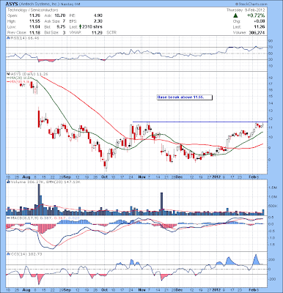Click the green up arrow beside Last 2310 shrs
This screenshot has width=283, height=293.
point(80,27)
